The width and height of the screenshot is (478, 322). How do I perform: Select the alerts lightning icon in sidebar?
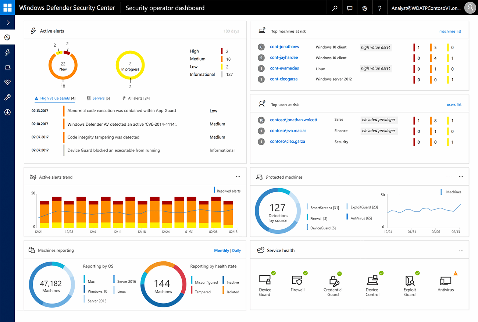coord(7,52)
